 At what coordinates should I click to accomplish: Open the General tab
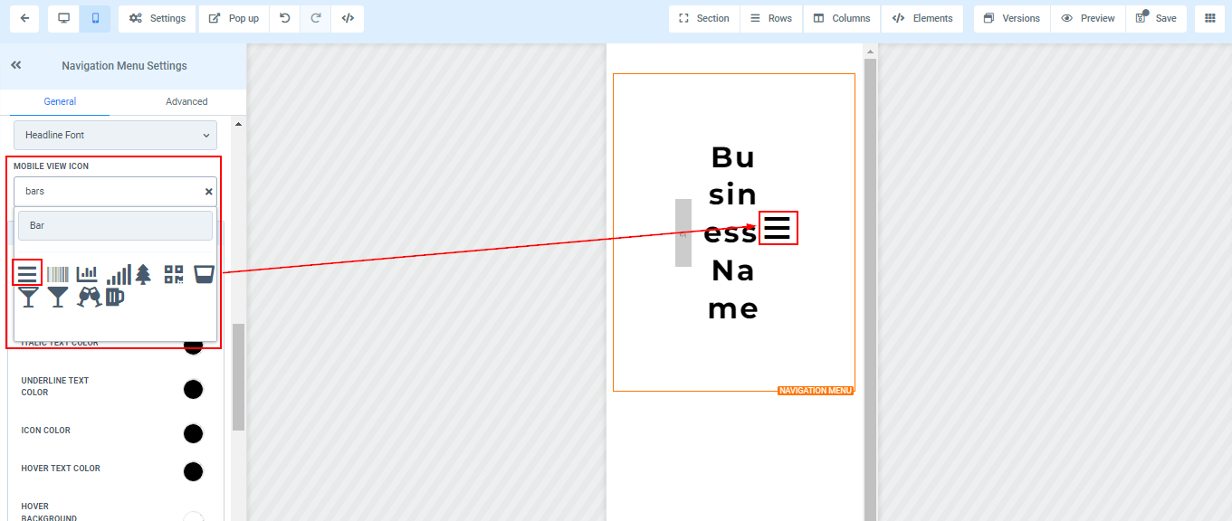pos(60,101)
